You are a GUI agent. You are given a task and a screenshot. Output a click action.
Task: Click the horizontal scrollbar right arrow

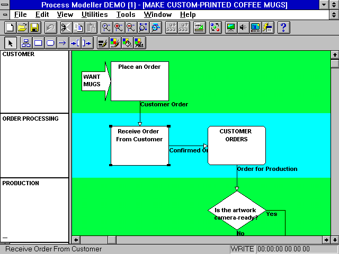[326, 240]
